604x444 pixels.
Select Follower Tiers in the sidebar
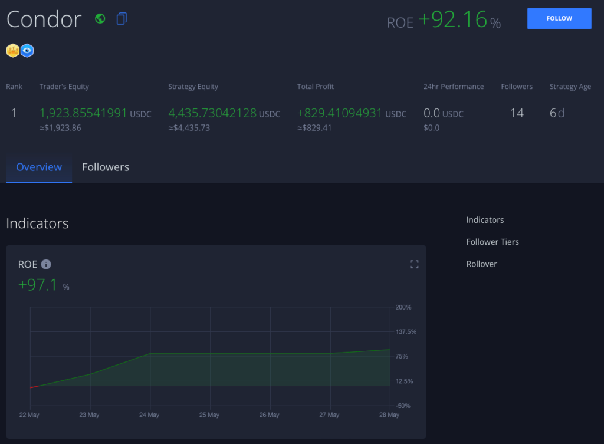click(x=493, y=242)
